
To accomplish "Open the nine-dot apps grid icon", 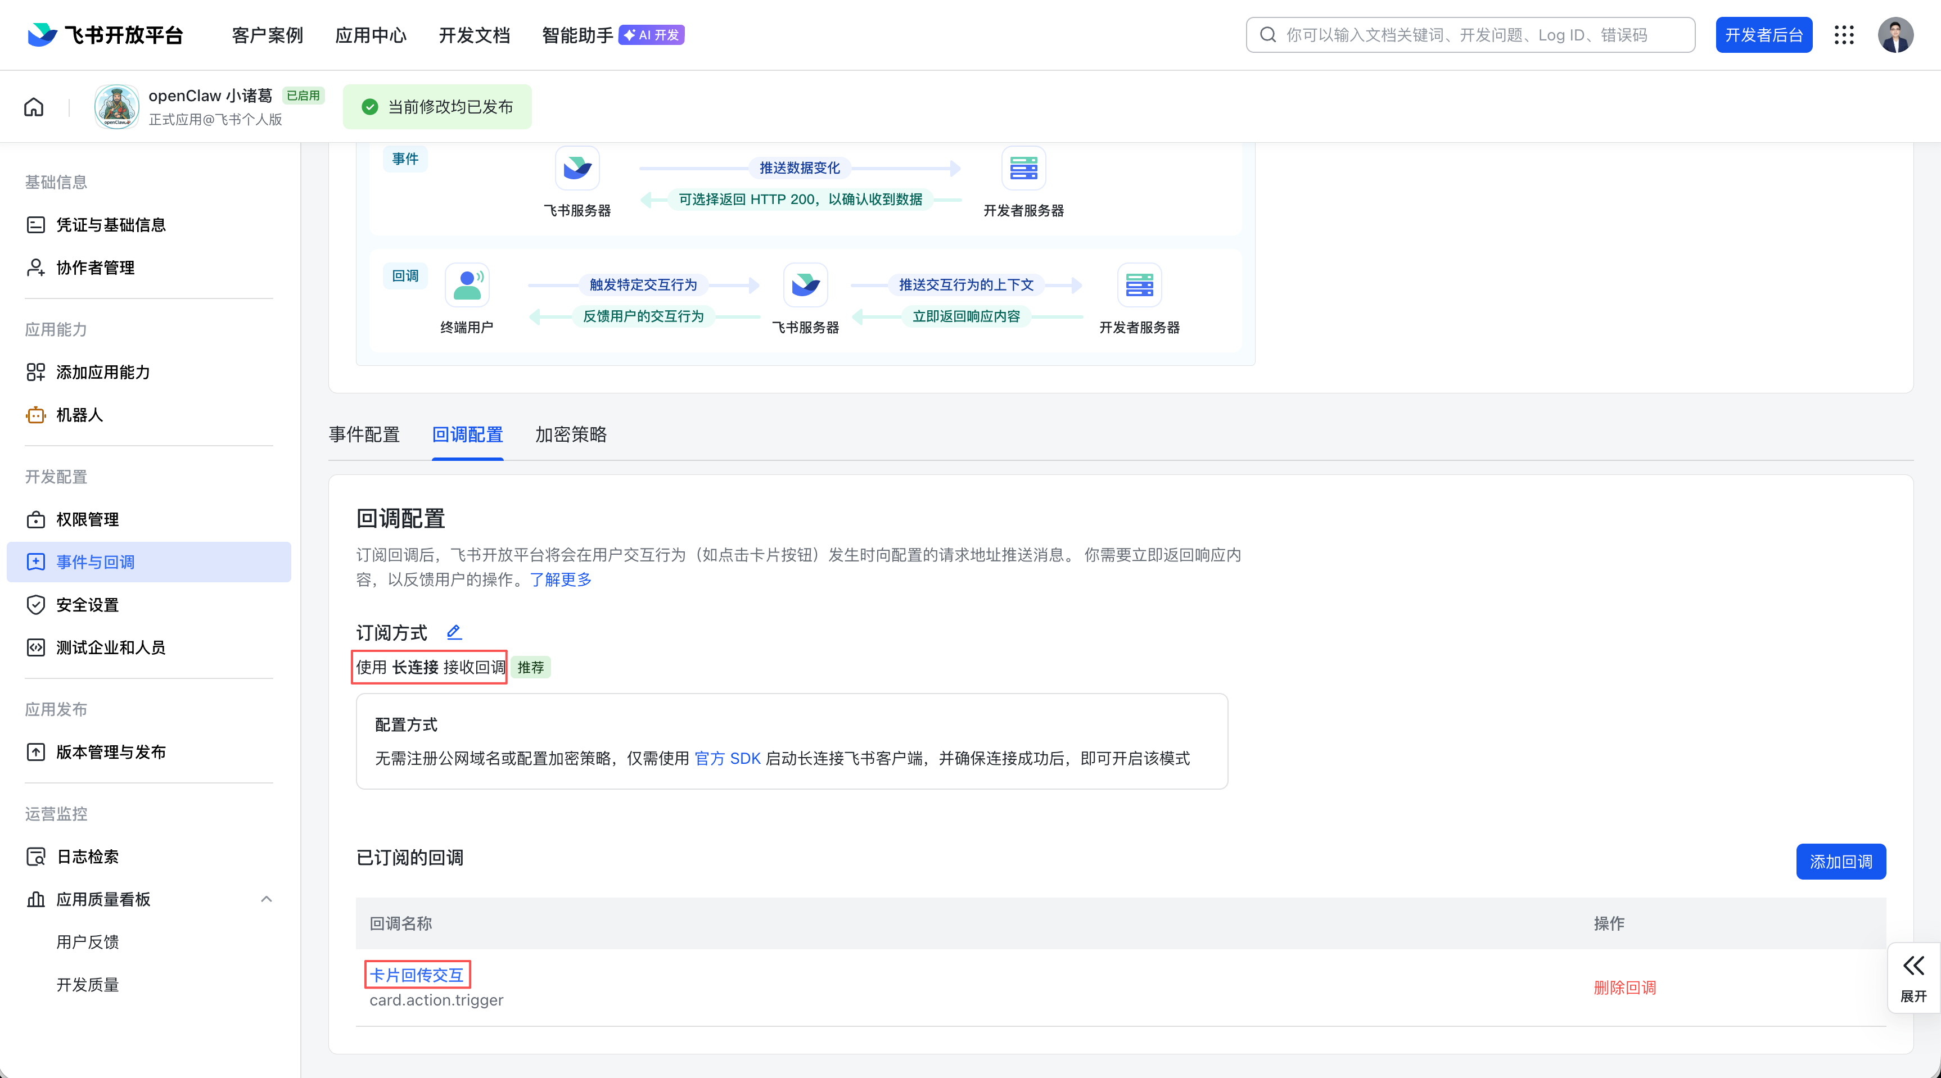I will (1844, 35).
